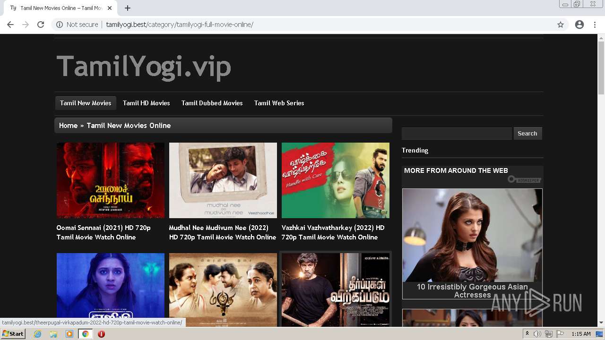Bookmark this page with the star
This screenshot has width=605, height=340.
pos(561,25)
